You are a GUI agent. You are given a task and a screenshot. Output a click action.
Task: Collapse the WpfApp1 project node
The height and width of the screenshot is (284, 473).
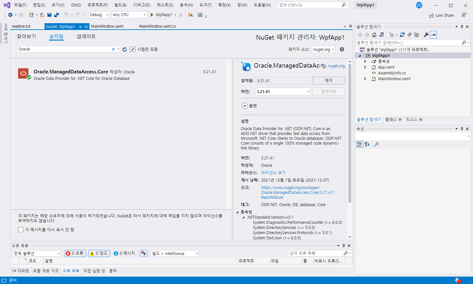click(x=360, y=56)
